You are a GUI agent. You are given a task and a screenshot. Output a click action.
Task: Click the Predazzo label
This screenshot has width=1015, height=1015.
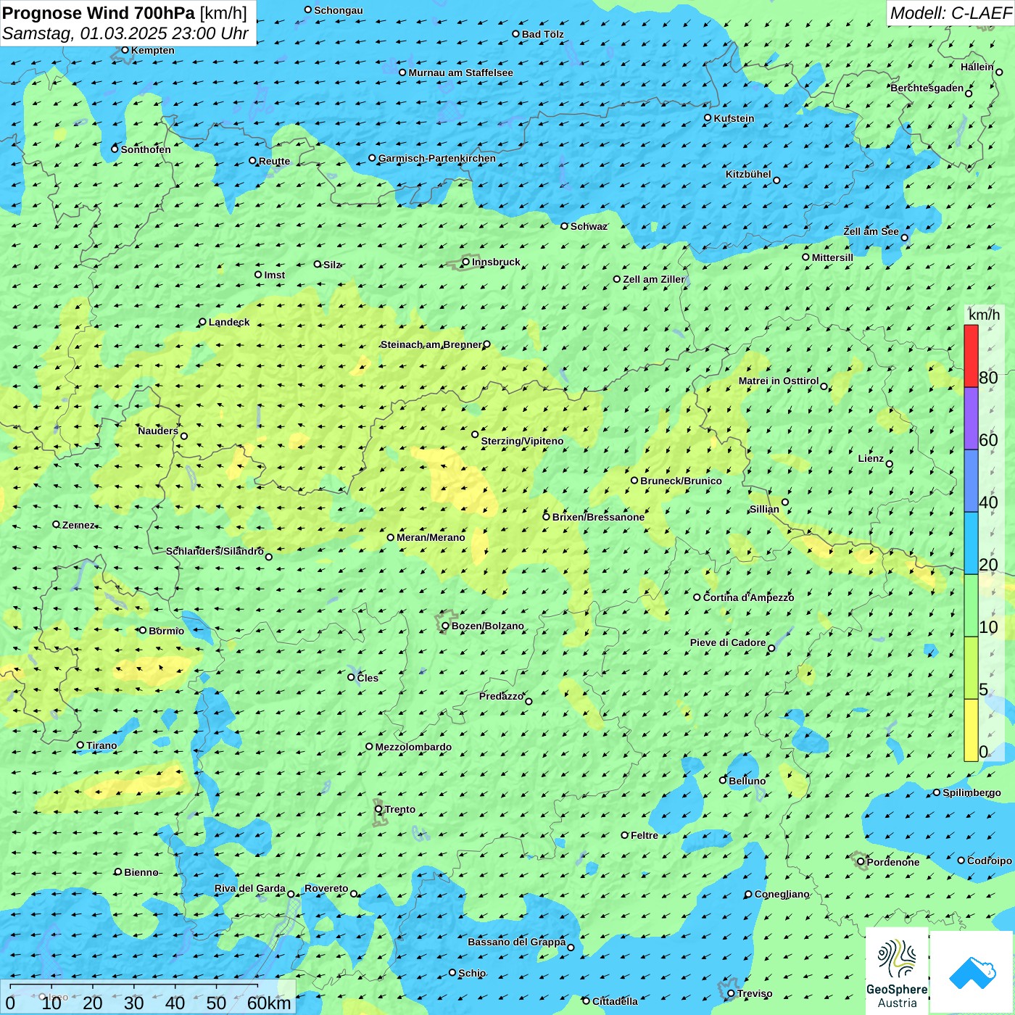click(501, 696)
